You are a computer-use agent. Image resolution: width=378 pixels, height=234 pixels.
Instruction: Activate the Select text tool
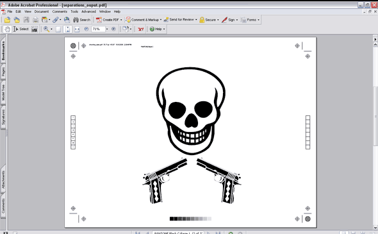(x=21, y=29)
